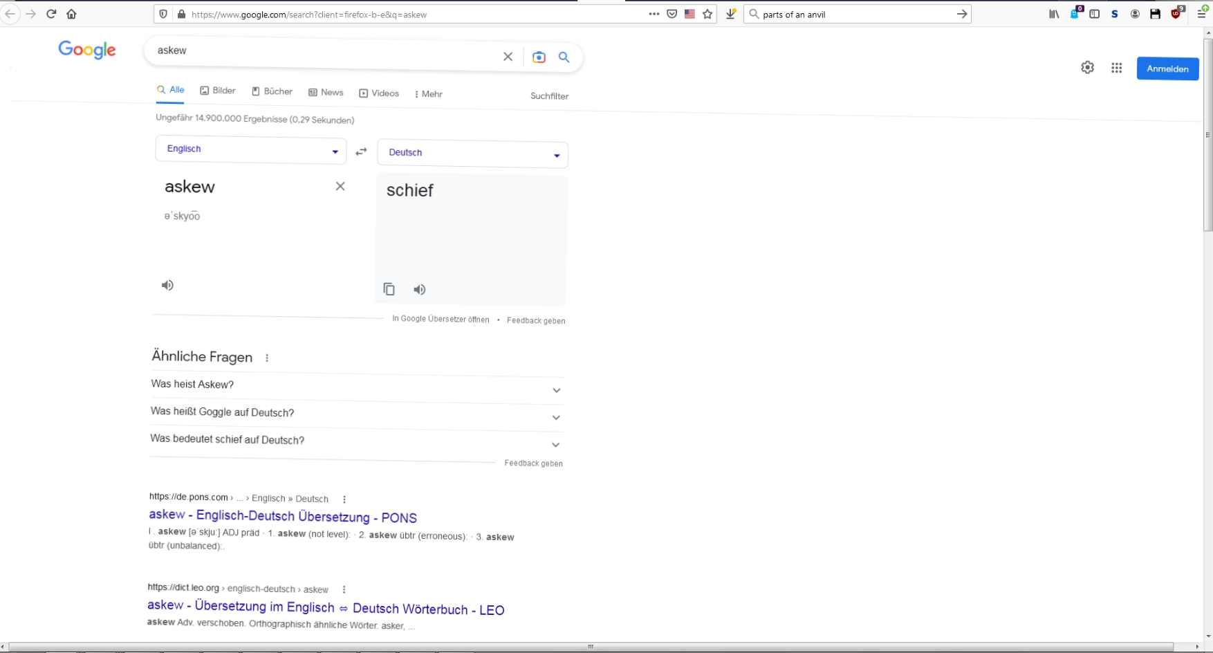The image size is (1213, 653).
Task: Open the Englisch source language dropdown
Action: tap(250, 149)
